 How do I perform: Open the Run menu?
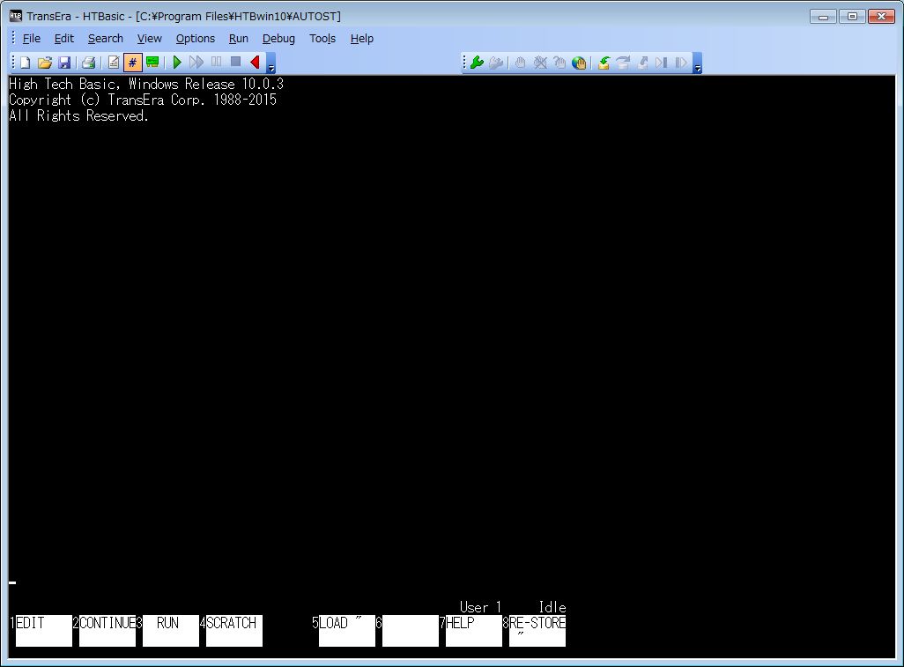click(239, 39)
